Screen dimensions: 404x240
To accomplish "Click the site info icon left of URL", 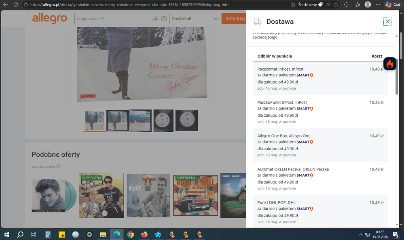I will tap(25, 4).
